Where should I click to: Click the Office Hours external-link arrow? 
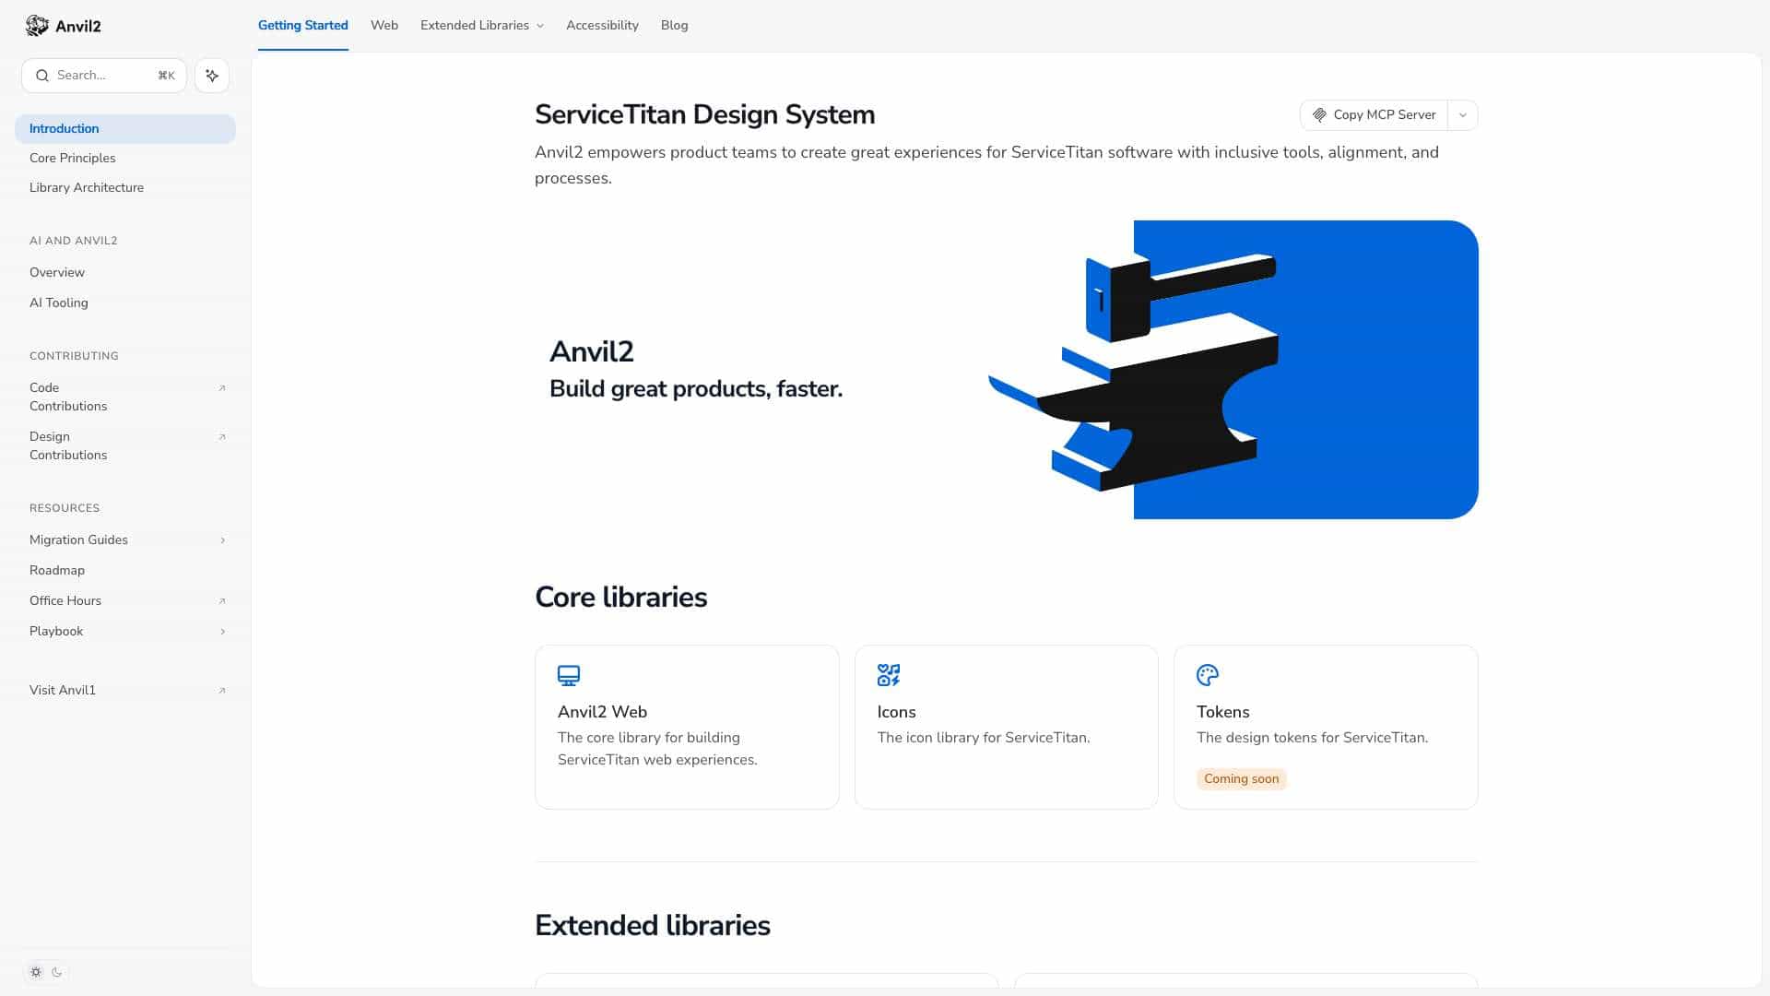[x=222, y=601]
